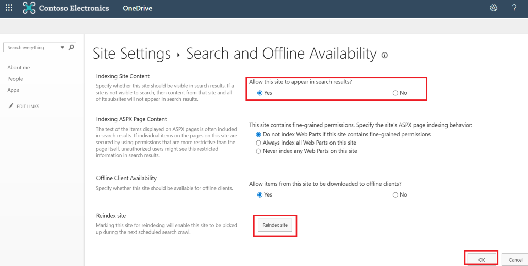This screenshot has height=266, width=528.
Task: Click the Indexing Site Content heading
Action: pyautogui.click(x=123, y=76)
